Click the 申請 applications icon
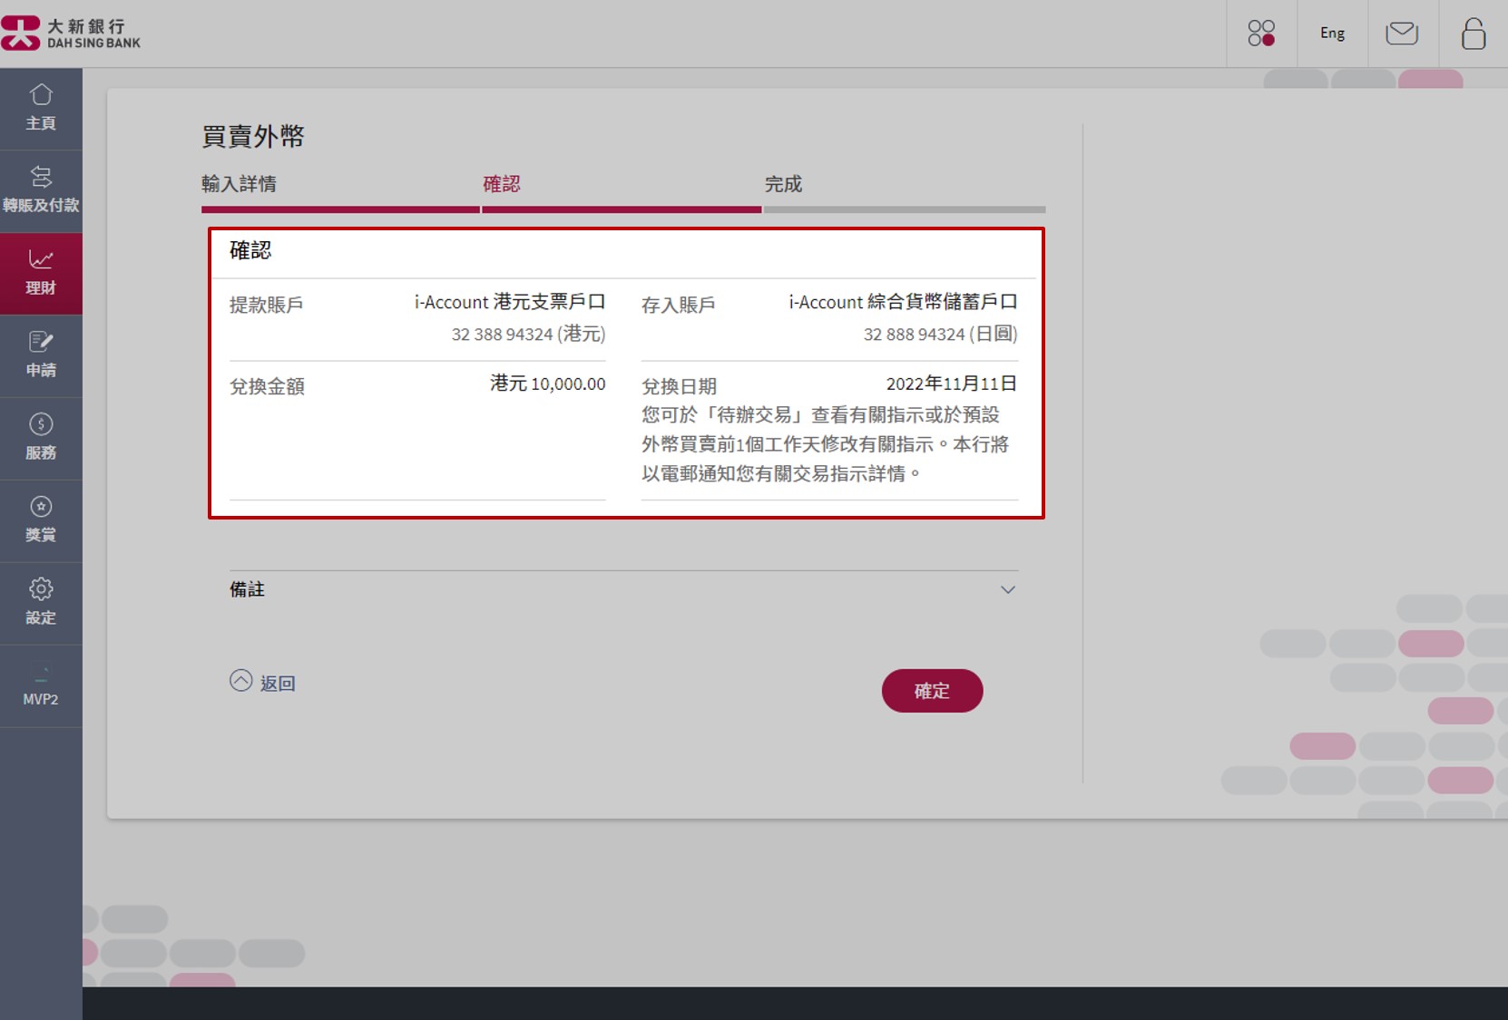This screenshot has width=1508, height=1020. tap(41, 354)
